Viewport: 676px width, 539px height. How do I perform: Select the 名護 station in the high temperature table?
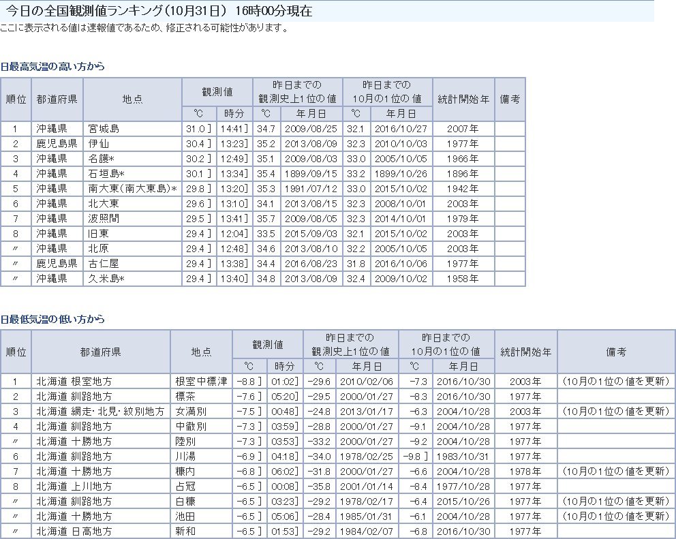pos(101,159)
